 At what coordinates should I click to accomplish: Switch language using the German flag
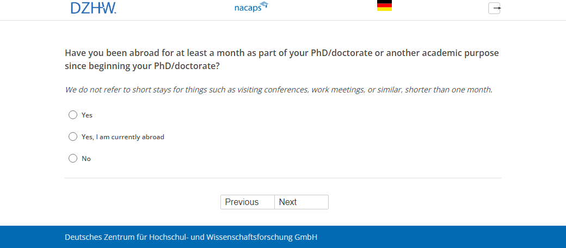[384, 5]
